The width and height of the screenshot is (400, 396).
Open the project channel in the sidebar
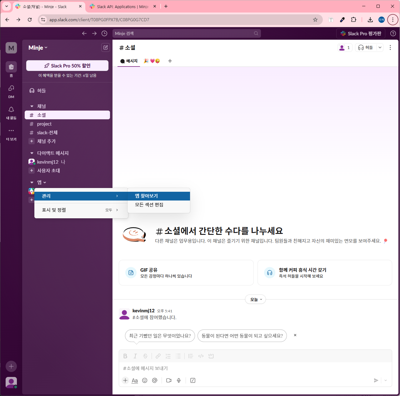pos(67,124)
